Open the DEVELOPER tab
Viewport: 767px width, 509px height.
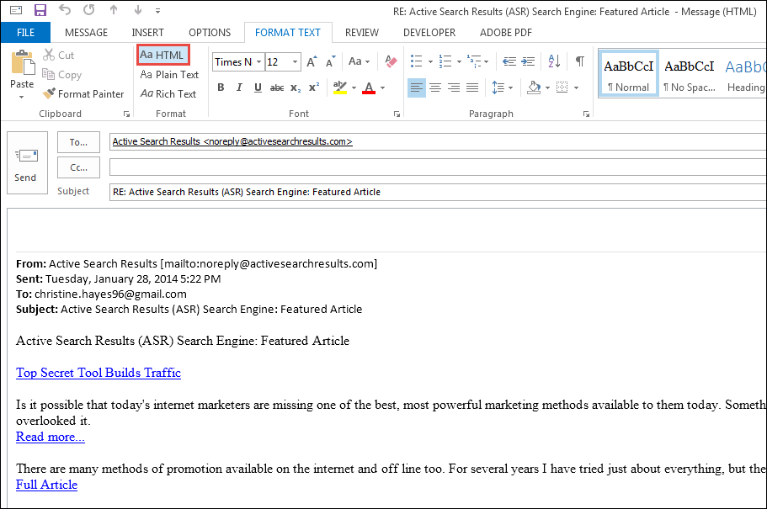click(429, 32)
